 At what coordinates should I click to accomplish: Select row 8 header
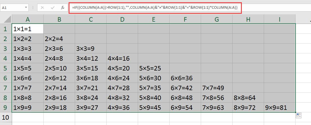click(6, 98)
